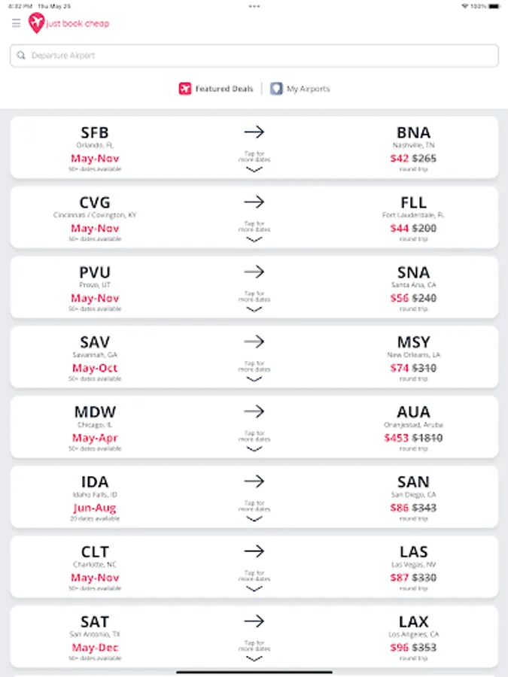Expand more dates for PVU to SNA

point(254,309)
